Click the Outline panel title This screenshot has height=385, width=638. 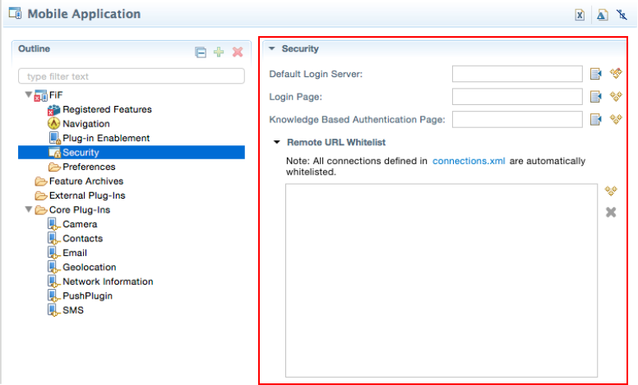point(35,48)
